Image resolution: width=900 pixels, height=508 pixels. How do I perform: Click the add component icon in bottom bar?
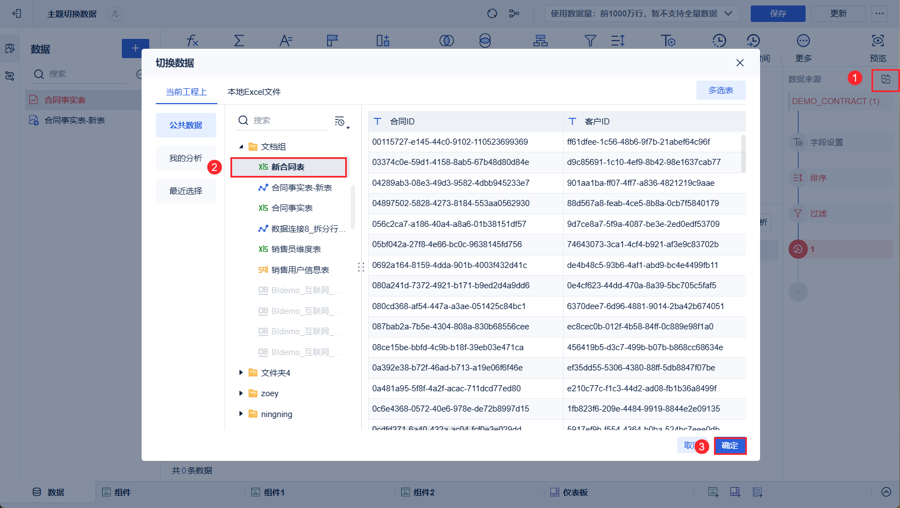(x=713, y=492)
